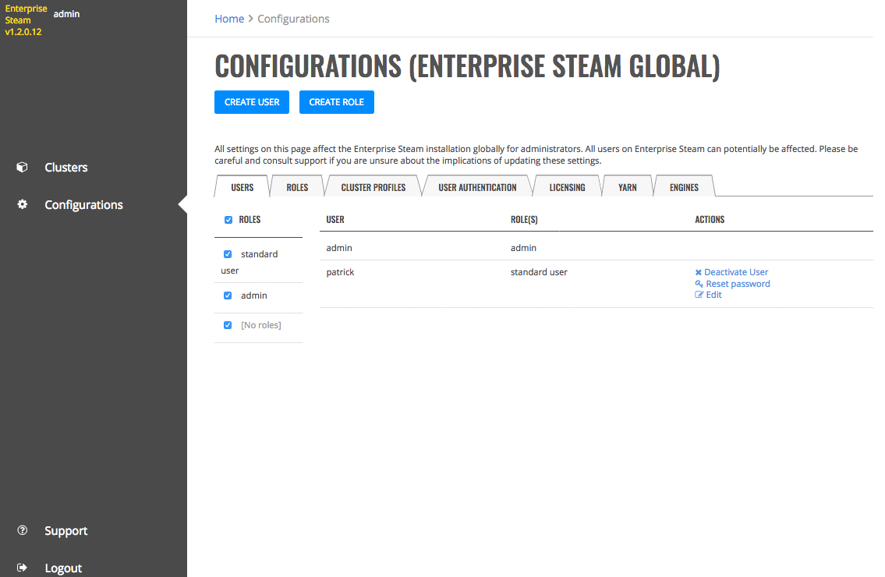The height and width of the screenshot is (577, 885).
Task: Click the Configurations gear icon
Action: click(x=22, y=204)
